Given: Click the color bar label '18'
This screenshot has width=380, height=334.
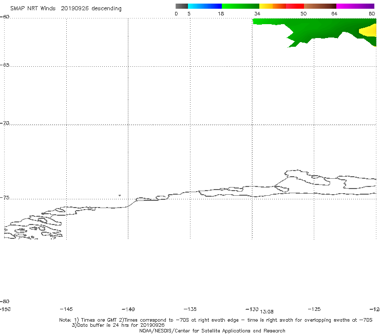Looking at the screenshot, I should click(x=221, y=13).
